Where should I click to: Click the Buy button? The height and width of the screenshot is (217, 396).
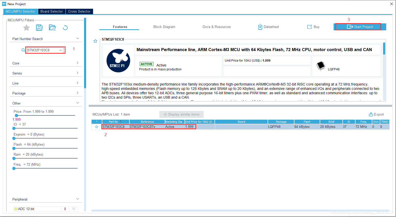click(313, 27)
